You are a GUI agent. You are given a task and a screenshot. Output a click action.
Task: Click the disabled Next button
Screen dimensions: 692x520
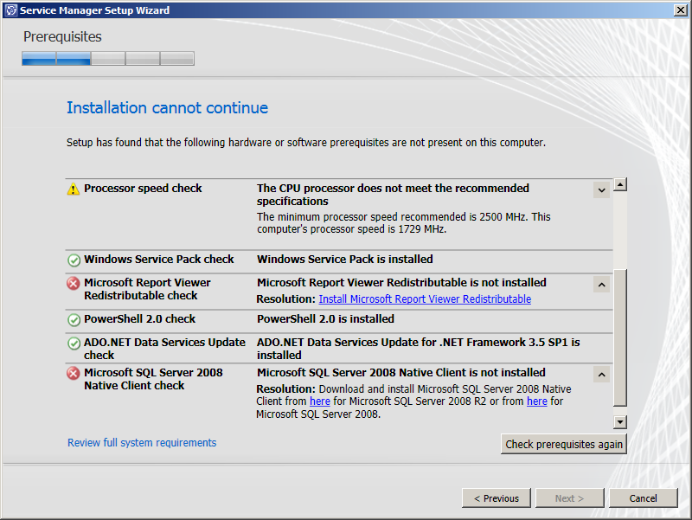tap(569, 498)
